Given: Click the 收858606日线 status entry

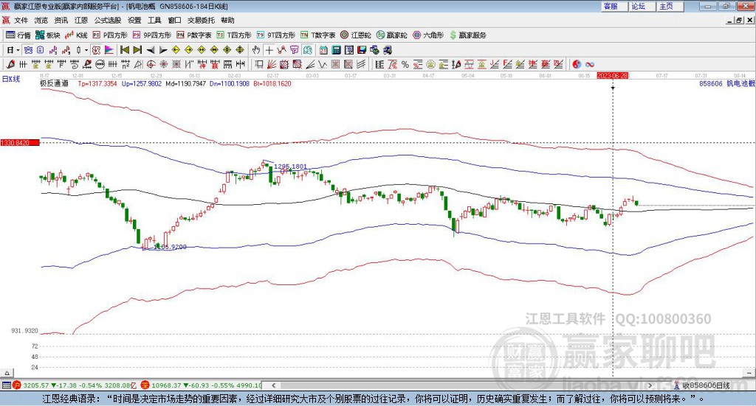Looking at the screenshot, I should point(707,385).
